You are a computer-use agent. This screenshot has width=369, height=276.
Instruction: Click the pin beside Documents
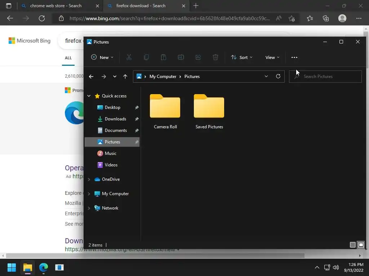tap(137, 130)
